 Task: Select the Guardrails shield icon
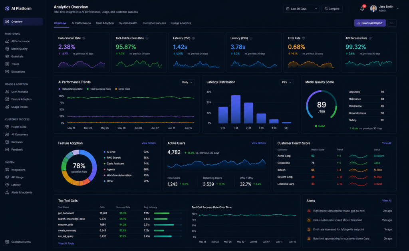[x=7, y=56]
